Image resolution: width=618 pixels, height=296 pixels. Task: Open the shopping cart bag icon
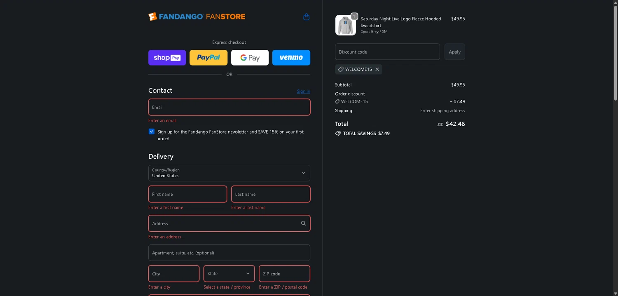[306, 17]
